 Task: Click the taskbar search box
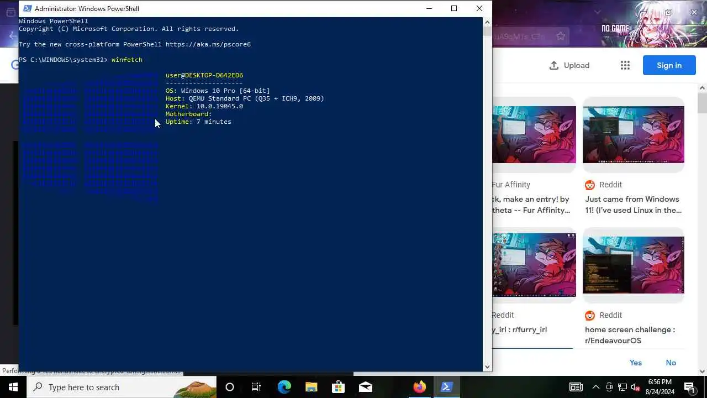122,387
